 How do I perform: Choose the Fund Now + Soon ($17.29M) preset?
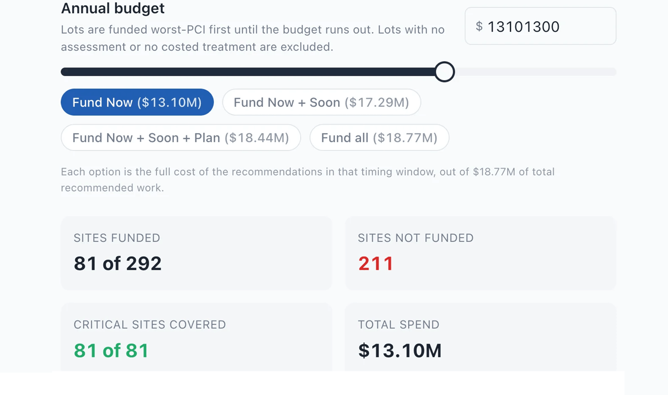(x=321, y=102)
